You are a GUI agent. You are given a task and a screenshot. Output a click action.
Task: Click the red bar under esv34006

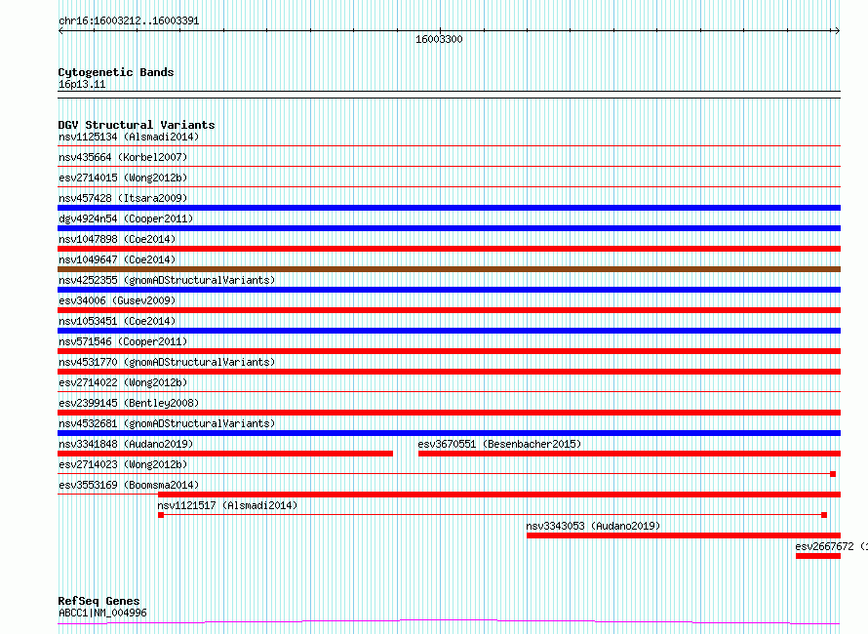click(x=449, y=310)
